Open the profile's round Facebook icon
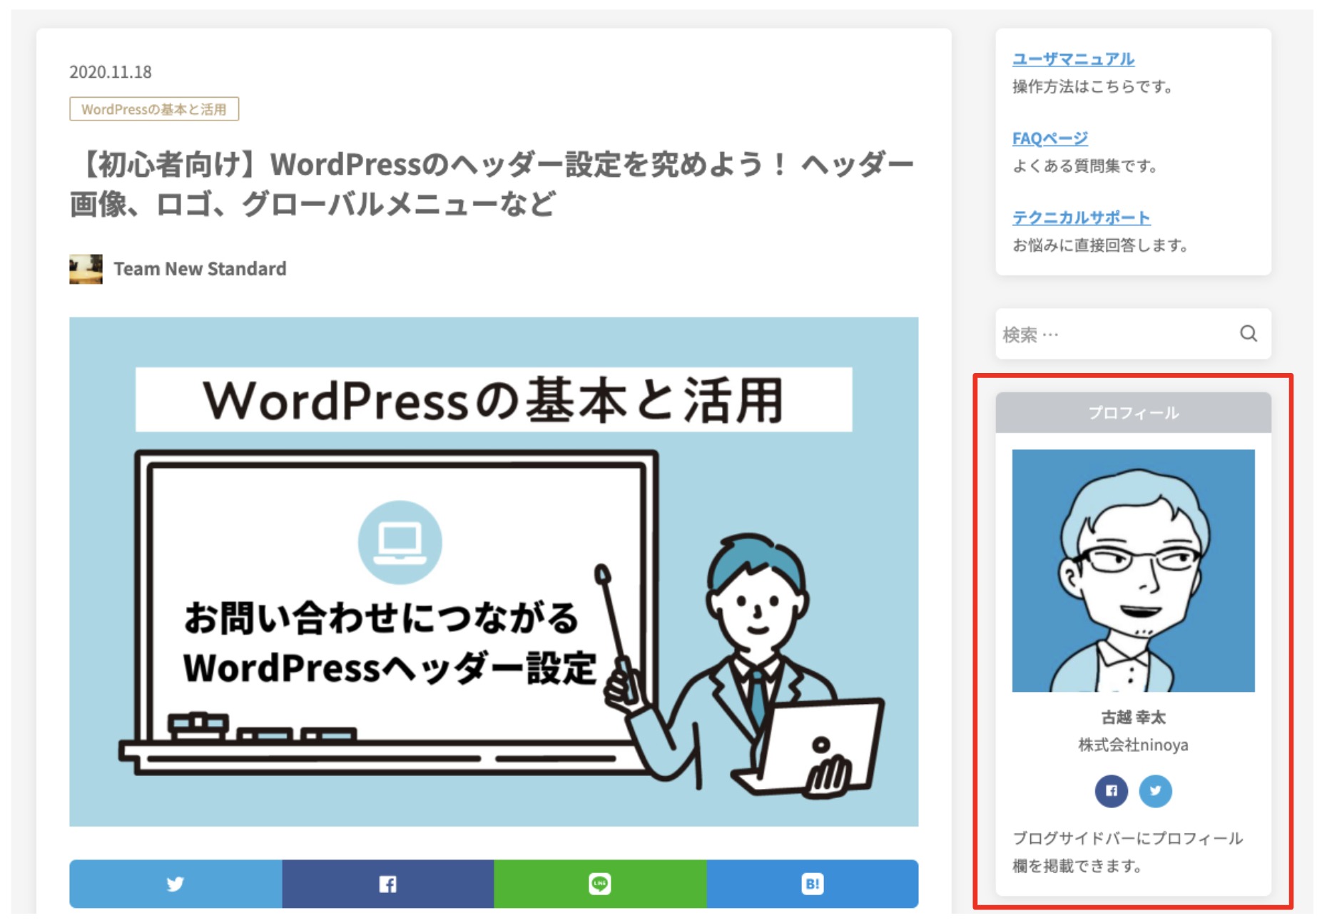Screen dimensions: 1327x923 coord(1111,790)
